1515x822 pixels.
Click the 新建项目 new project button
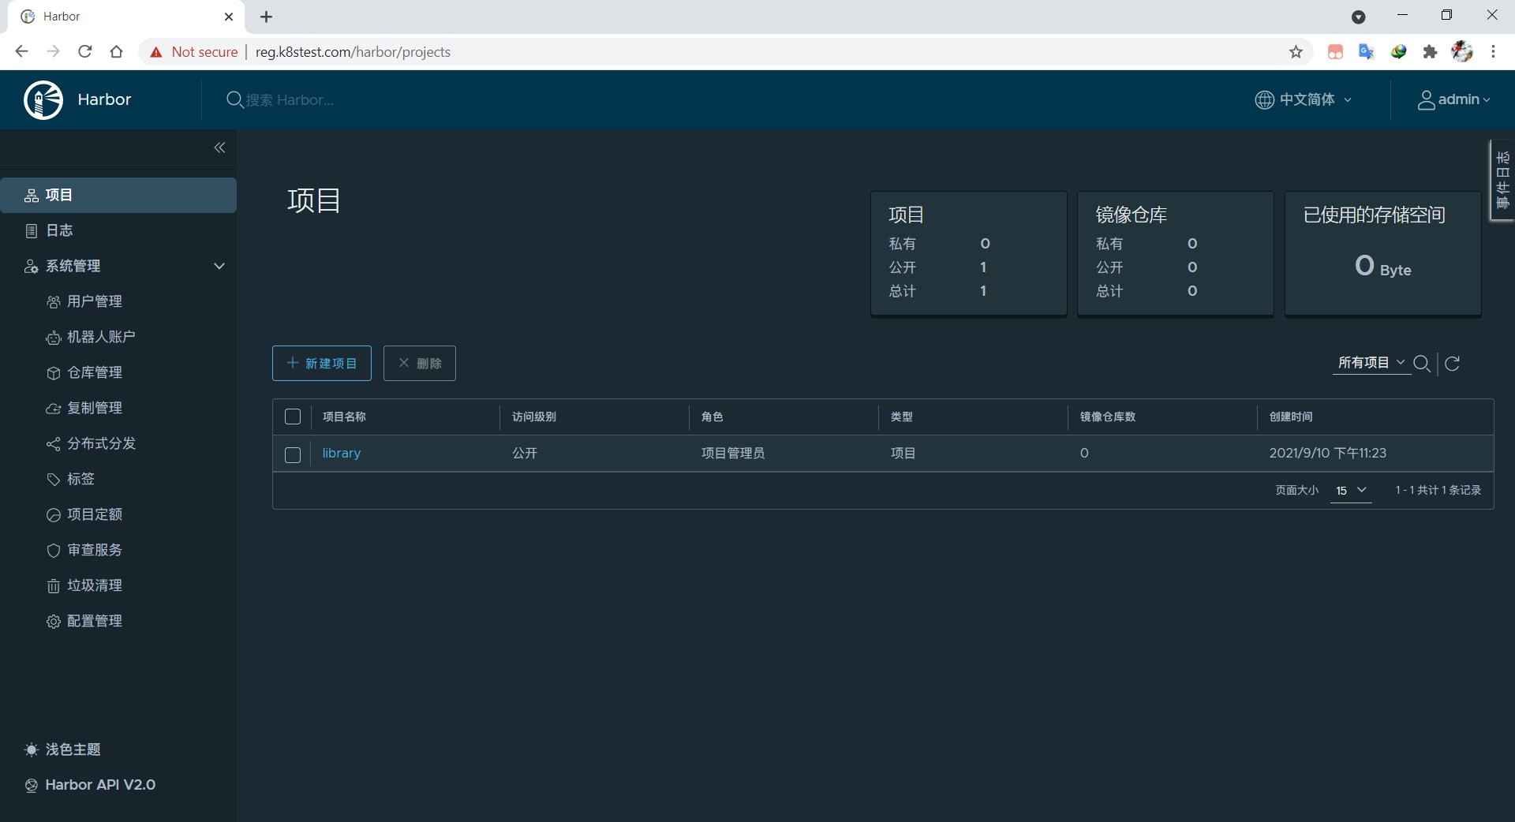pyautogui.click(x=322, y=363)
